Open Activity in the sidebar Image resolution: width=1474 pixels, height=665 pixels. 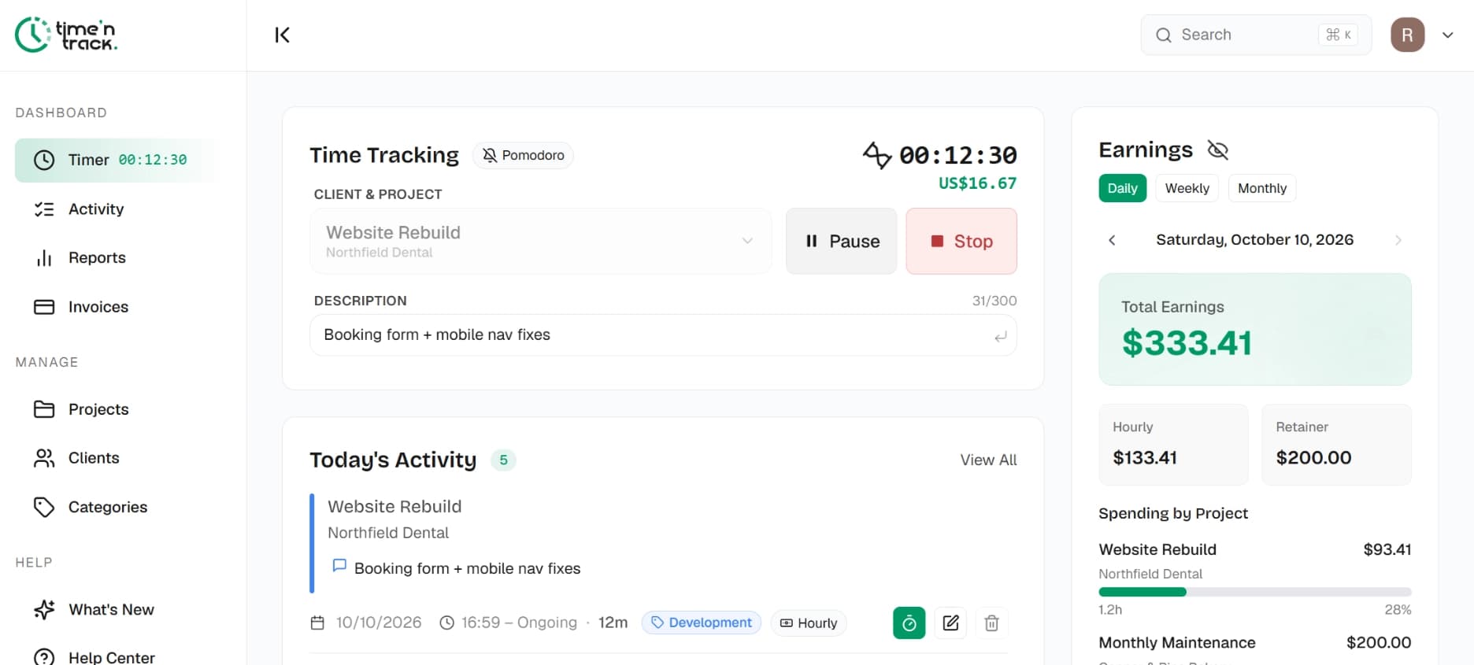point(115,209)
